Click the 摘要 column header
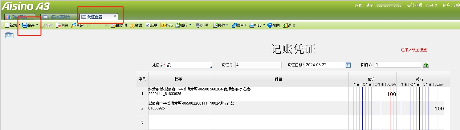Viewport: 460px width, 130px height. click(x=179, y=79)
